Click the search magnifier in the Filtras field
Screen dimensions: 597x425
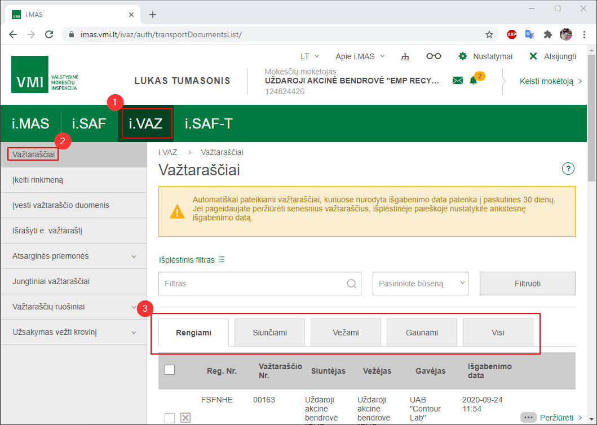coord(352,284)
